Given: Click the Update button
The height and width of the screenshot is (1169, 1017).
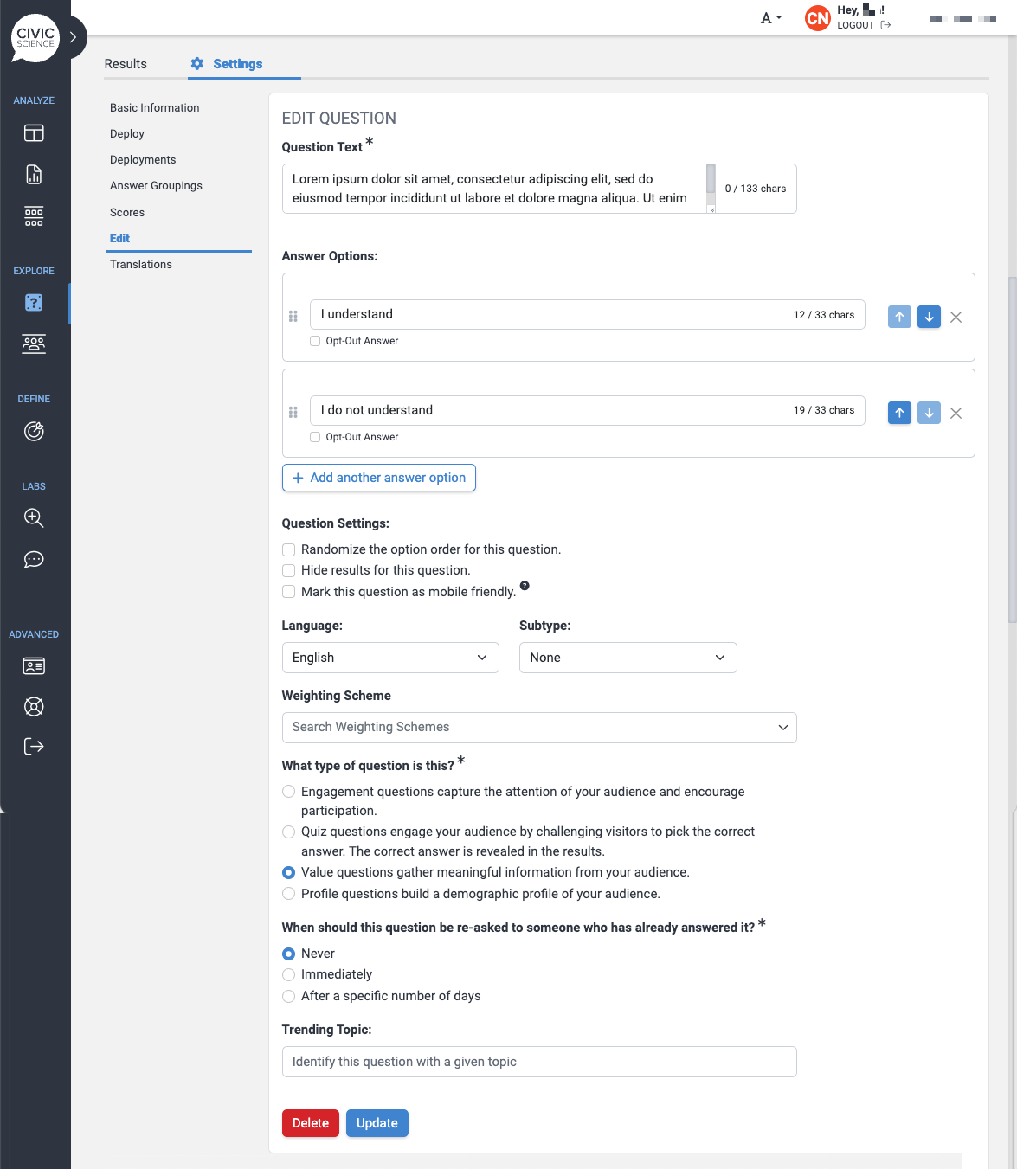Looking at the screenshot, I should 377,1123.
